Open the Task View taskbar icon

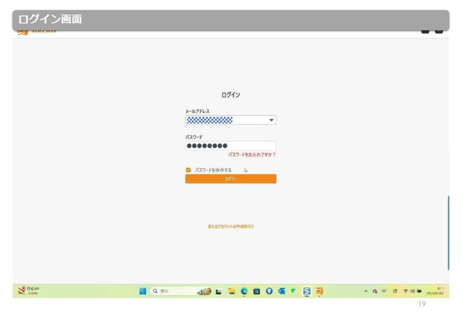point(219,291)
